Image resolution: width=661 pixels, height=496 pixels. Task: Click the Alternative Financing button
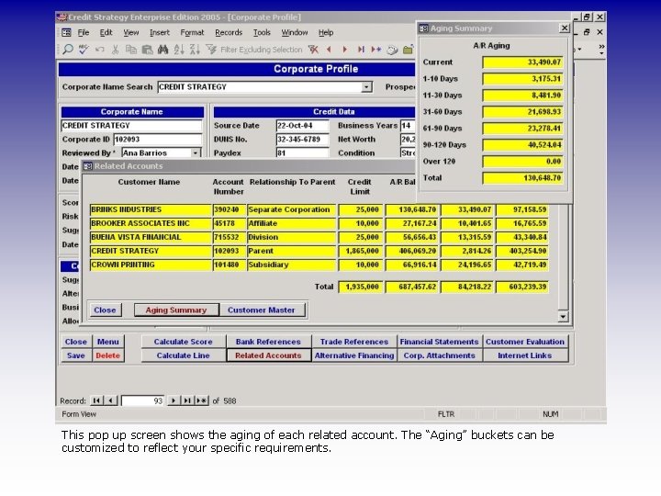point(354,355)
